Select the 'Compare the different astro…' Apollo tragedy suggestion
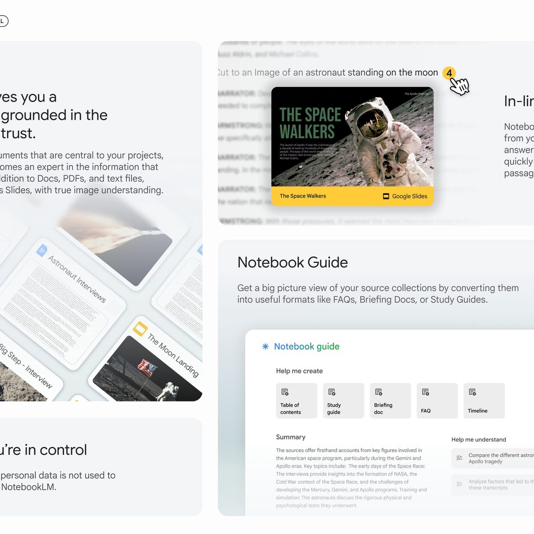The image size is (534, 534). [x=493, y=458]
